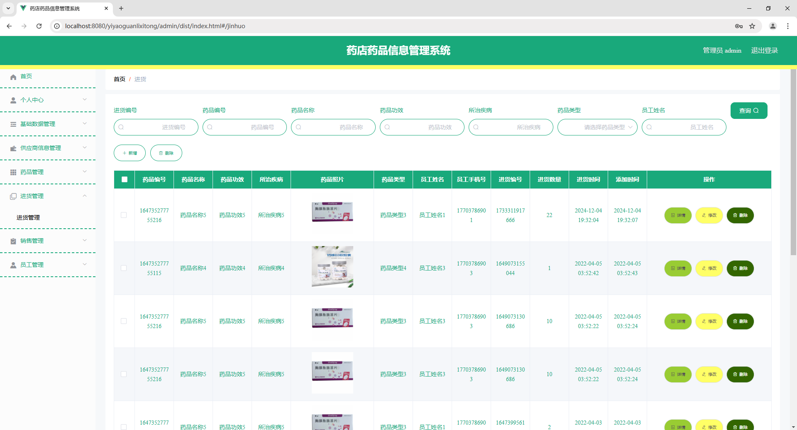Click 修改 for 进货编号 1649073155044
This screenshot has width=797, height=430.
(x=709, y=268)
